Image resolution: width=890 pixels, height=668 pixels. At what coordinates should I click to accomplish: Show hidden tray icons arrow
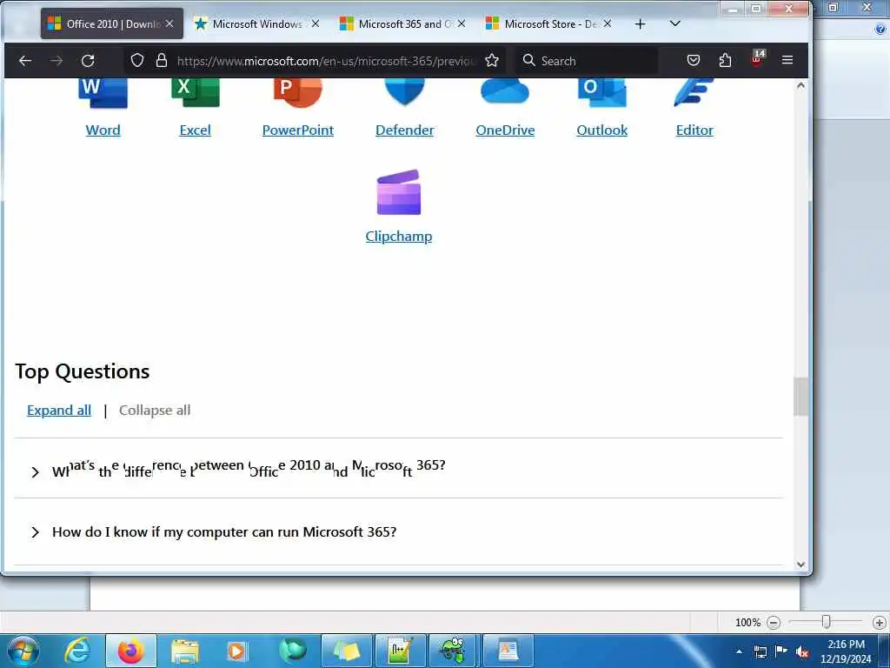[739, 652]
